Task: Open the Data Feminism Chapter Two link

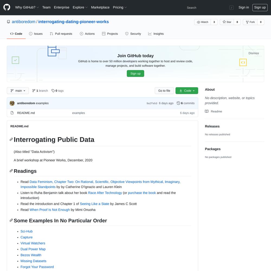Action: [101, 184]
